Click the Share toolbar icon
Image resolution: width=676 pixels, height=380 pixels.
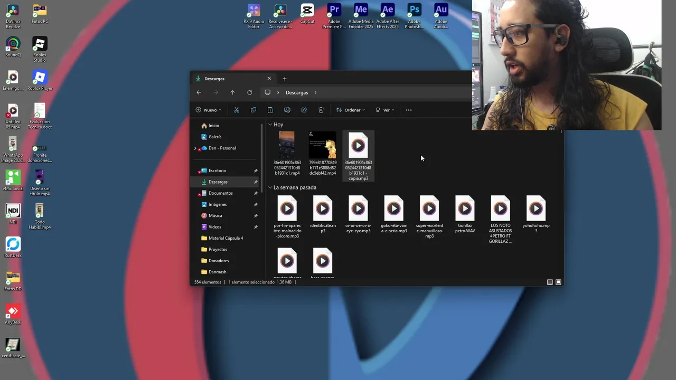click(x=304, y=110)
